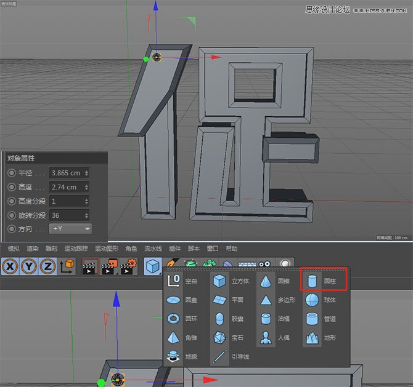Open the 渲染 menu
413x387 pixels.
[x=33, y=249]
